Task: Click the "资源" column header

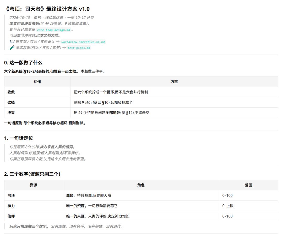Action: [34, 185]
